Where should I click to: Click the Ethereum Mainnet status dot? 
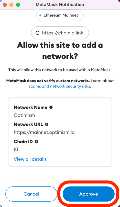pyautogui.click(x=40, y=15)
